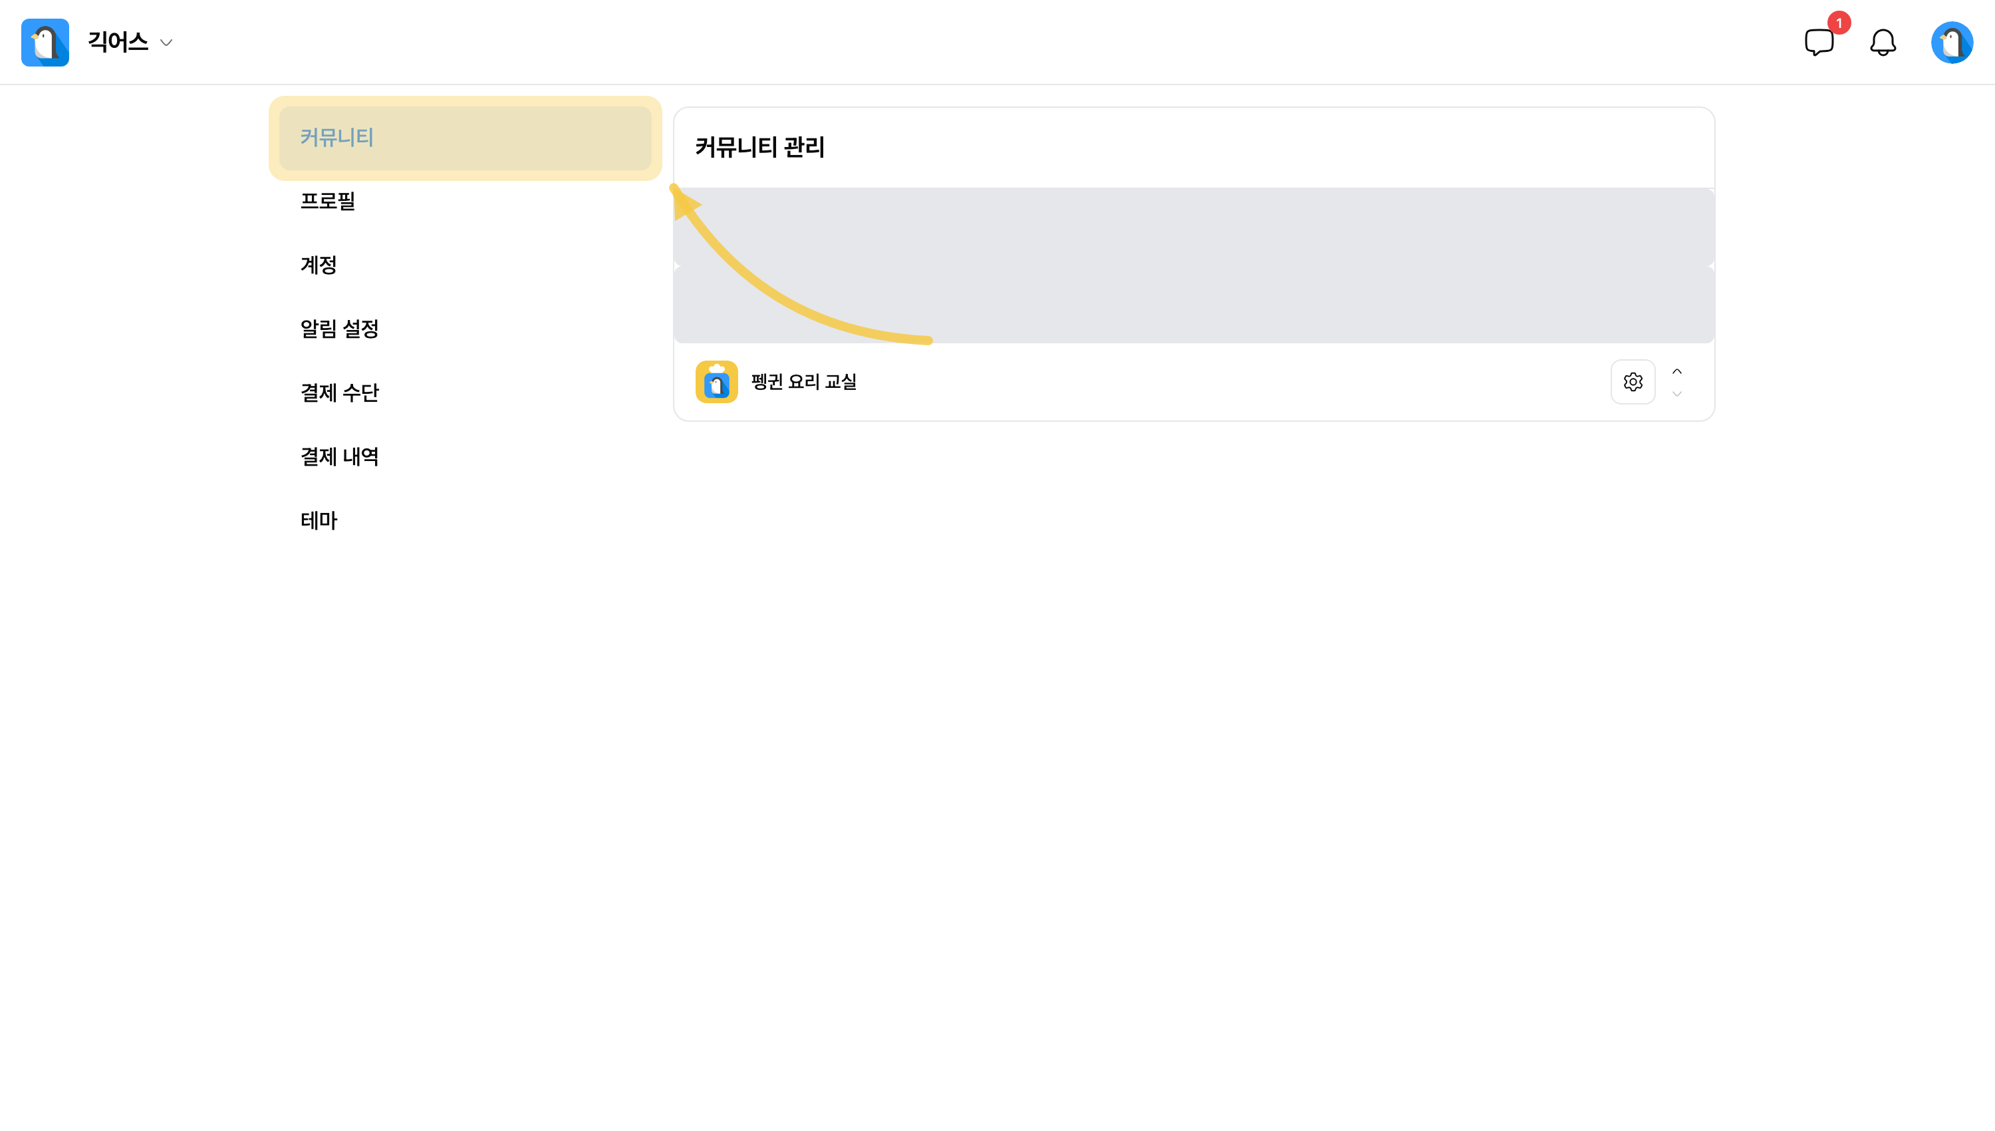This screenshot has width=1995, height=1131.
Task: Move 펭귄 요리 교실 down with arrow
Action: (1676, 394)
